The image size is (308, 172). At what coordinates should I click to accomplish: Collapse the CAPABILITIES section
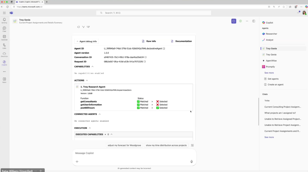(93, 66)
